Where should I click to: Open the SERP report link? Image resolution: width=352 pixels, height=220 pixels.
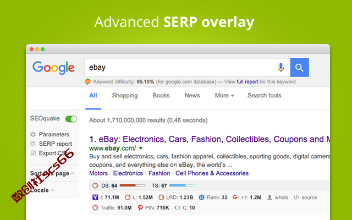(56, 144)
